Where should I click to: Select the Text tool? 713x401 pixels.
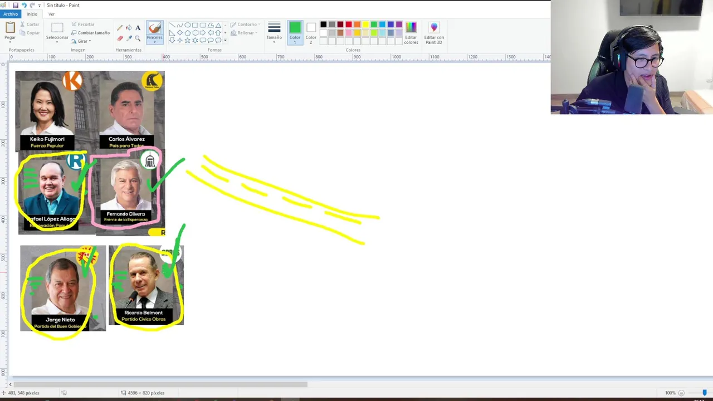click(x=138, y=27)
